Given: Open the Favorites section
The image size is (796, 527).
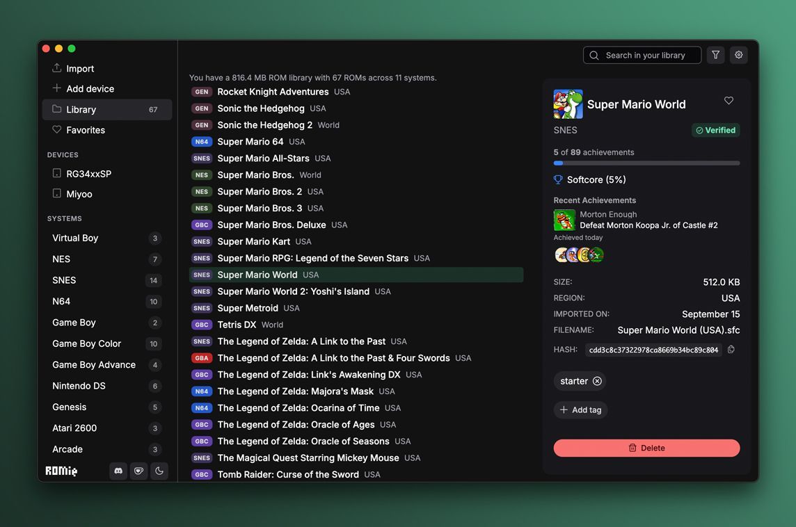Looking at the screenshot, I should (x=107, y=130).
